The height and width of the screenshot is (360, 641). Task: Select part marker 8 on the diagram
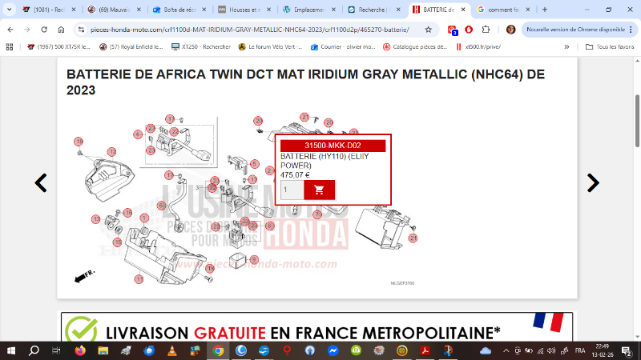pos(269,226)
